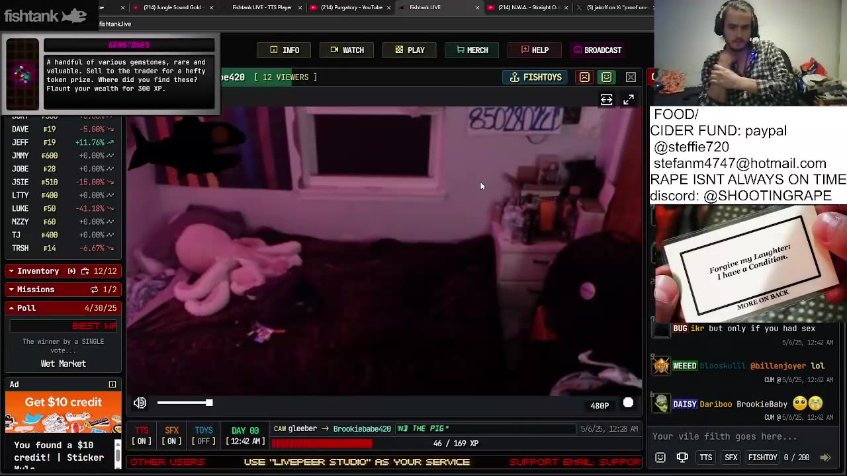
Task: Click the DAY 00 clock display
Action: coord(245,436)
